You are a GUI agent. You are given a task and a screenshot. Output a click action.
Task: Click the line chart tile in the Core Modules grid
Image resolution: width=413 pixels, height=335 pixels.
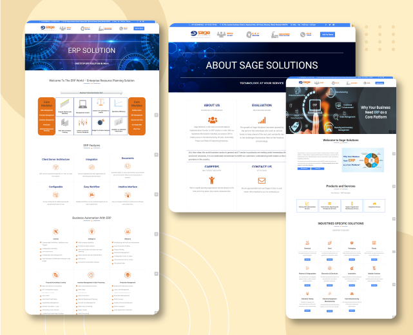(119, 107)
